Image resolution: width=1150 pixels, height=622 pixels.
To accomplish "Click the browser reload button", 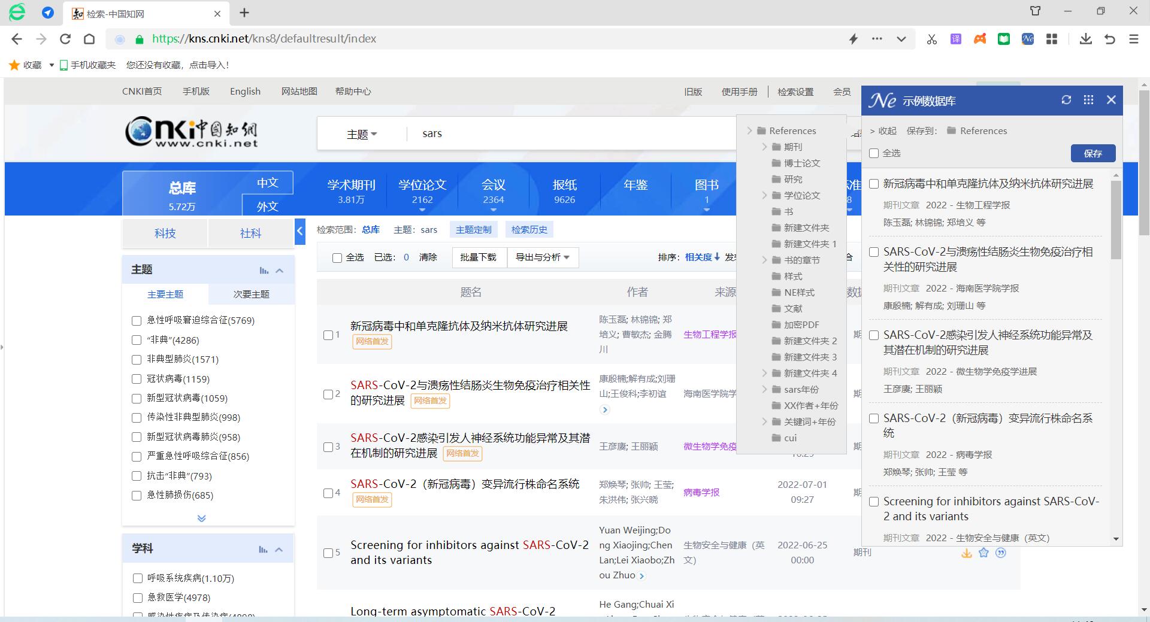I will (65, 39).
